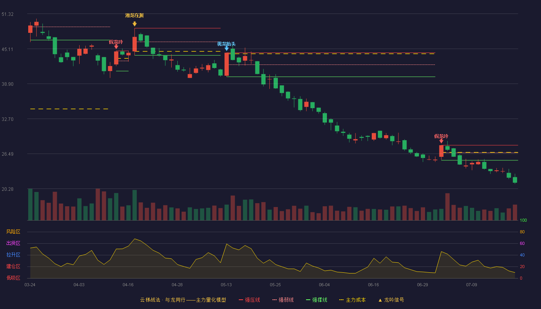Select the 风险区 zone label
Image resolution: width=541 pixels, height=309 pixels.
(13, 232)
